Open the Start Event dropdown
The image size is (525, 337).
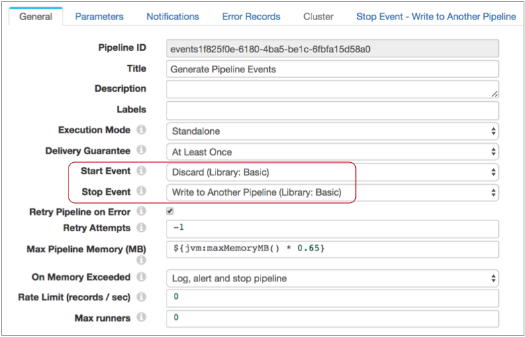pyautogui.click(x=332, y=172)
